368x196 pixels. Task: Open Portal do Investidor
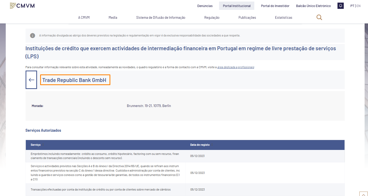click(275, 6)
